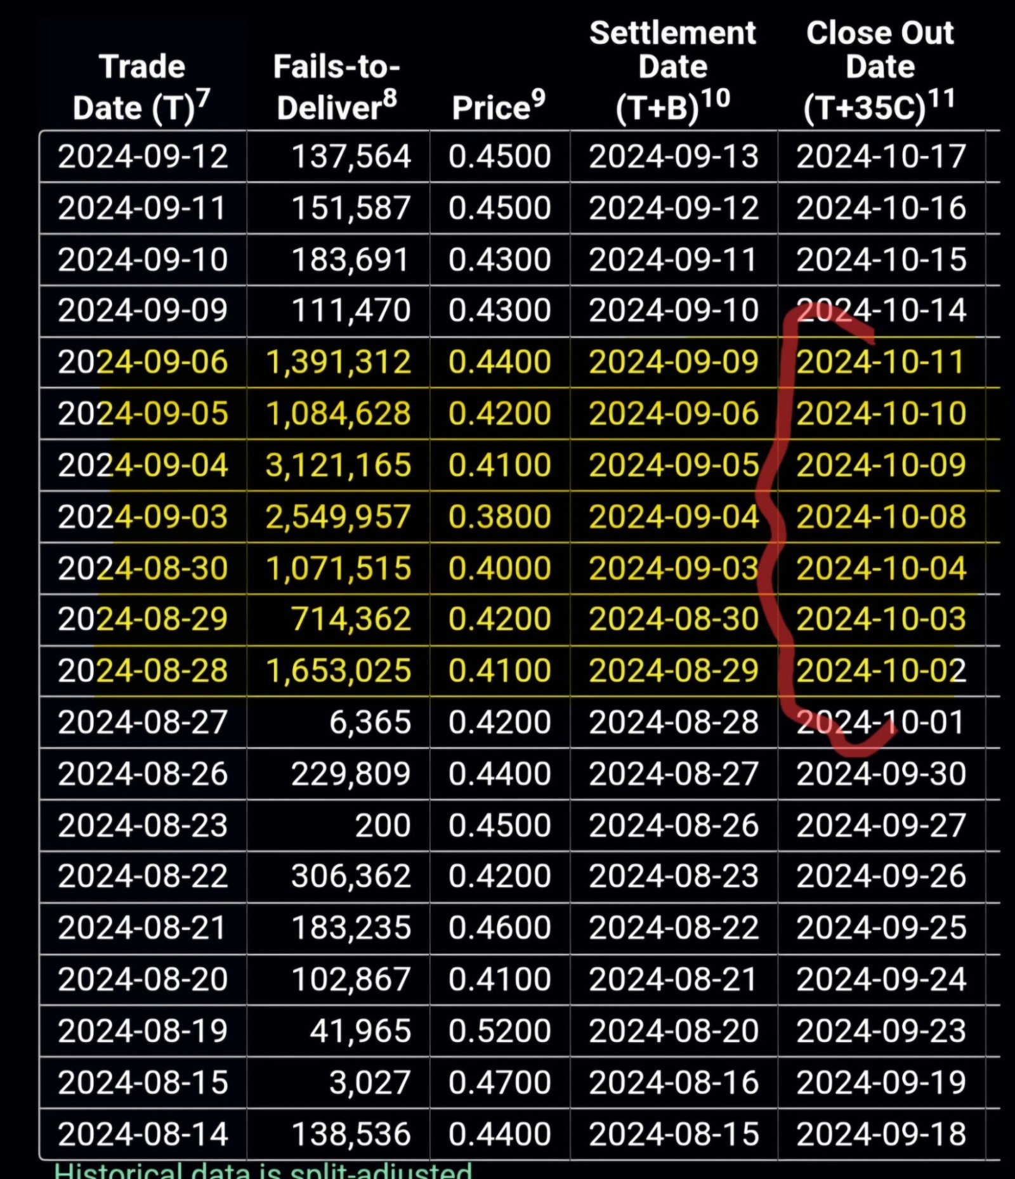Screen dimensions: 1015x1179
Task: Click fails-to-deliver value 200
Action: [383, 825]
